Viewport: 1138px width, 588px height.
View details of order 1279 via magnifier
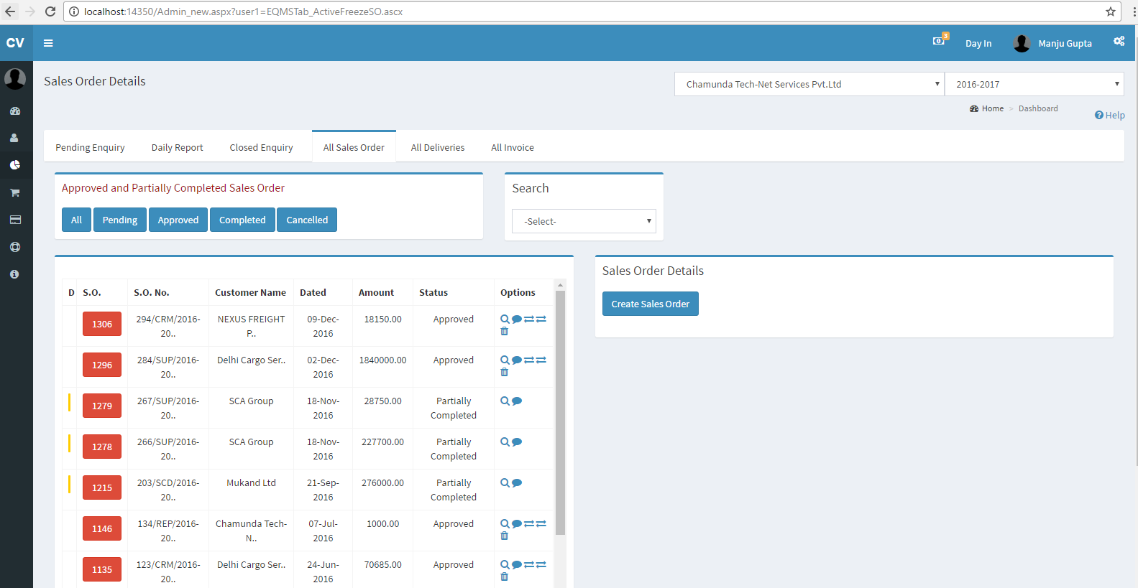click(x=505, y=401)
